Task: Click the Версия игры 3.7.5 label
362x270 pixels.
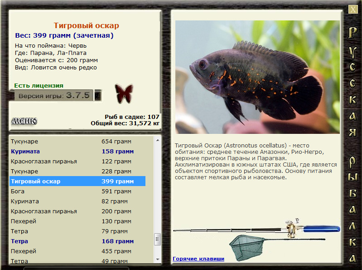Action: 54,95
